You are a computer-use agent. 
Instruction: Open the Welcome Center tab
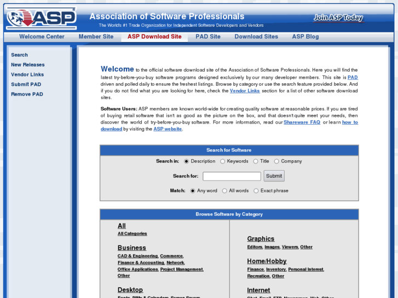(x=42, y=37)
